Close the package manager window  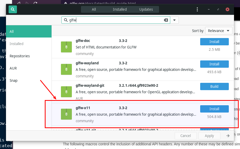click(228, 9)
